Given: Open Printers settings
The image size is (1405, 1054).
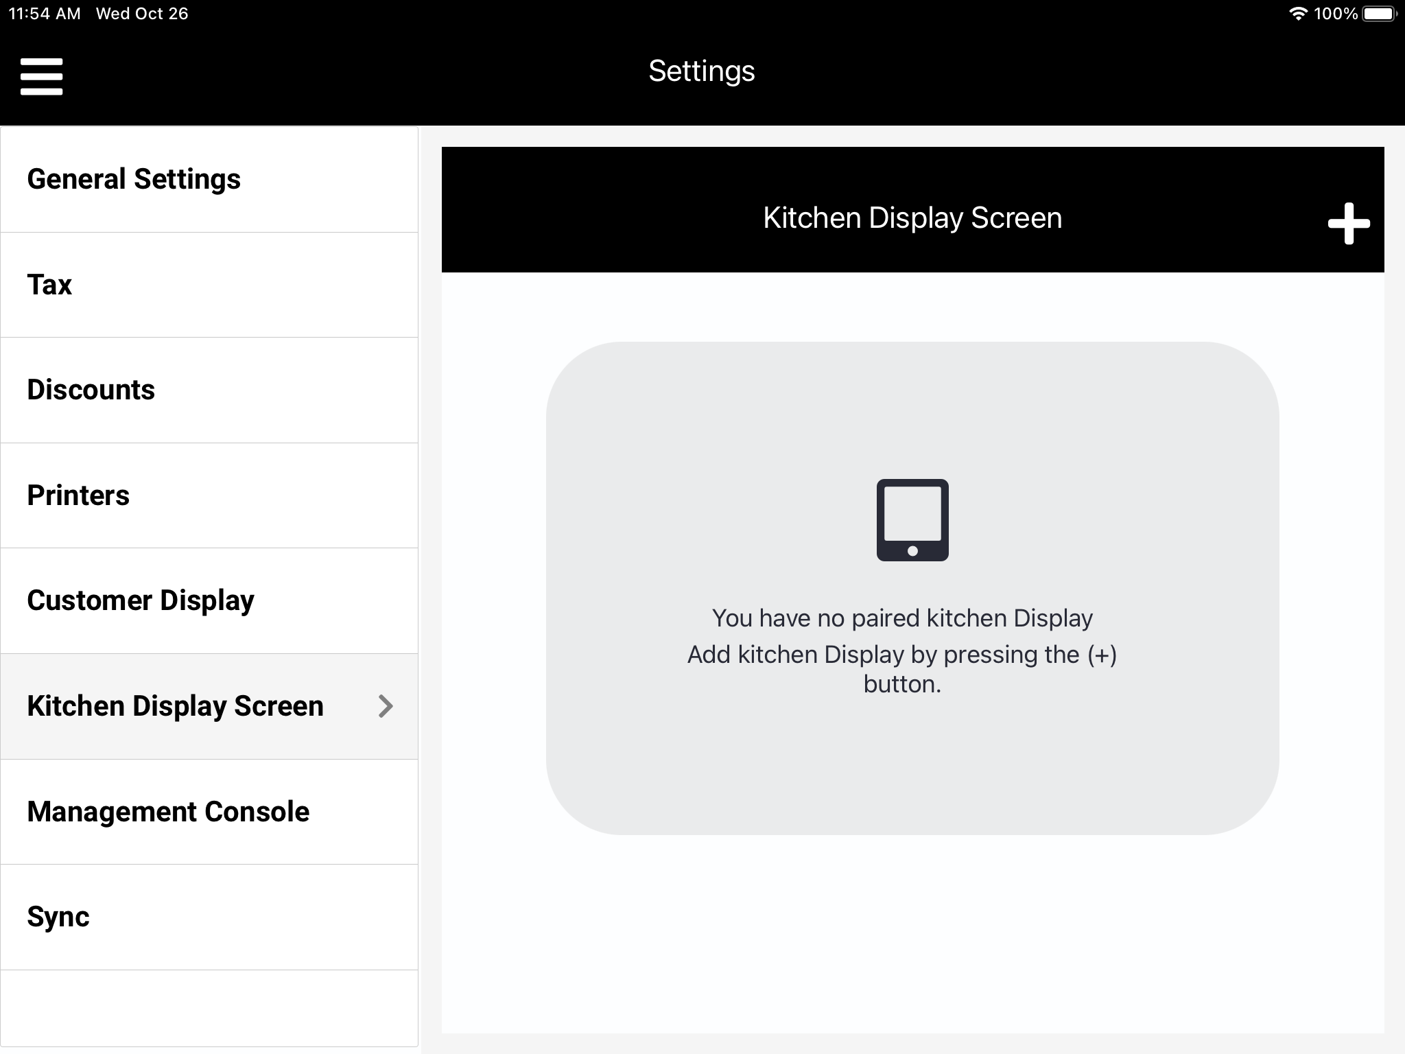Looking at the screenshot, I should 78,495.
